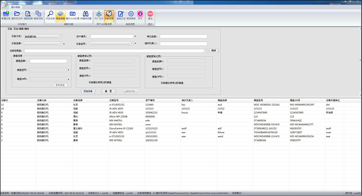The width and height of the screenshot is (362, 196).
Task: Click maintainer cell houzc
Action: click(185, 113)
